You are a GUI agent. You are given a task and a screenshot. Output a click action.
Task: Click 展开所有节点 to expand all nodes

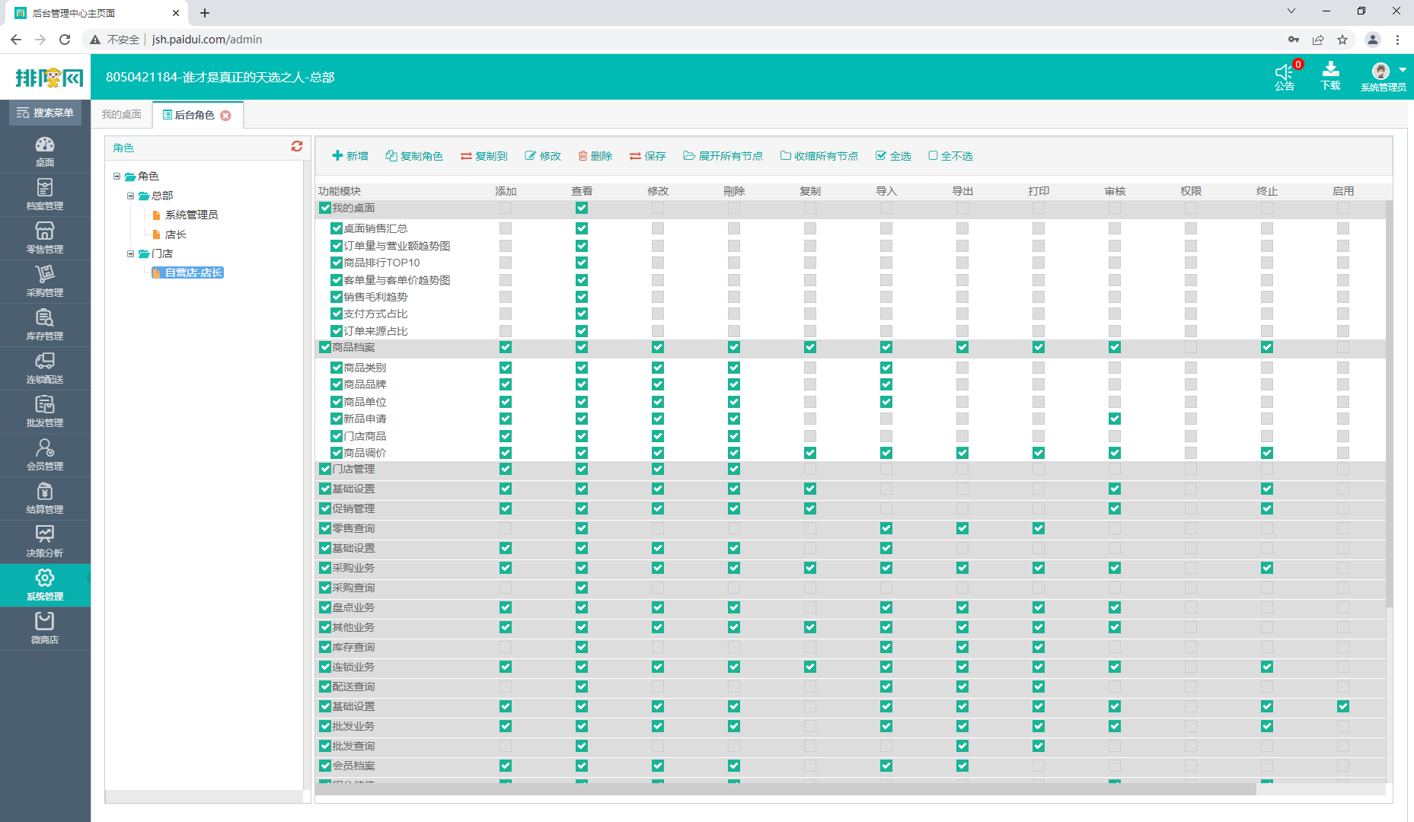723,156
